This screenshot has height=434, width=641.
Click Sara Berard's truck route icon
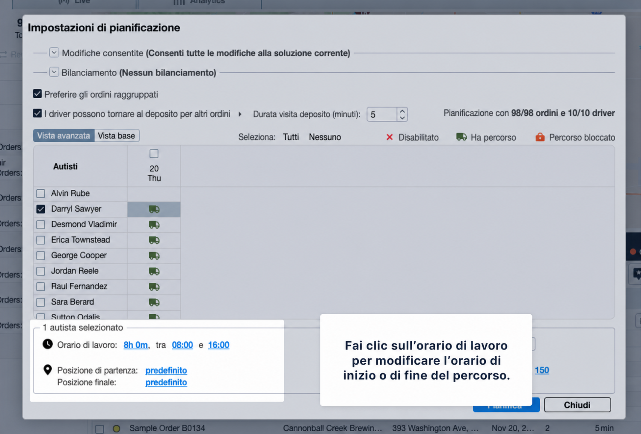[154, 302]
